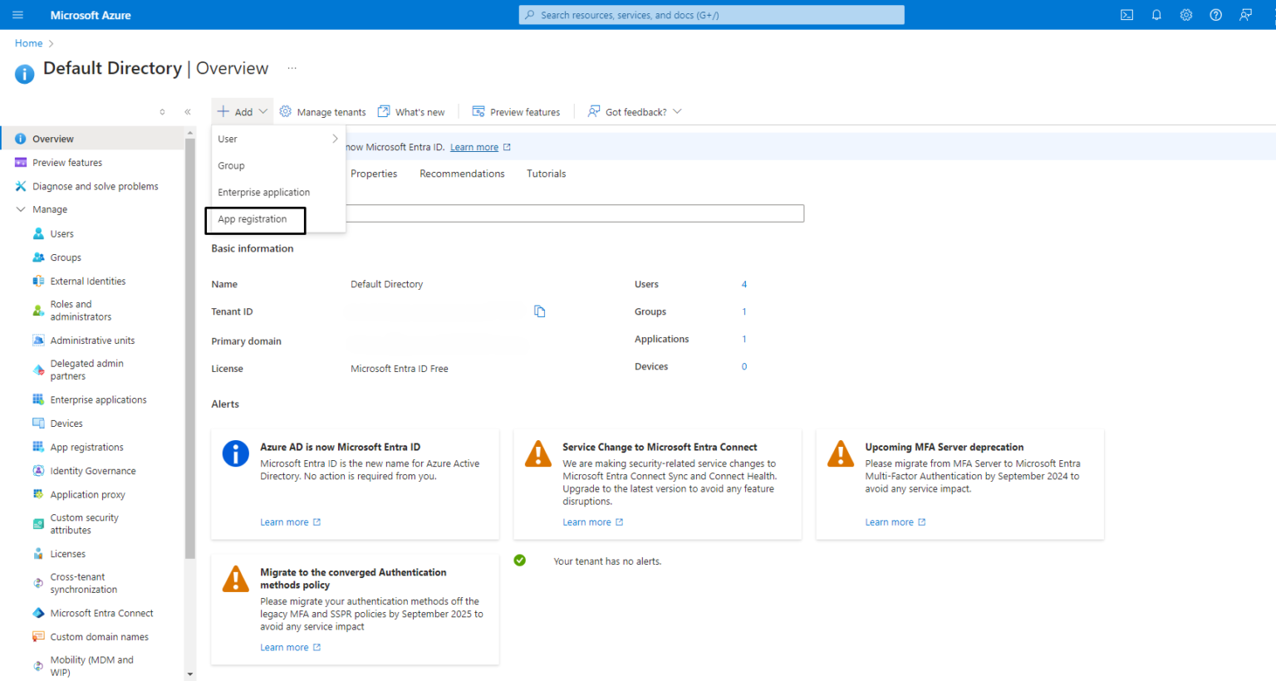Open Azure Cloud Shell from the top bar
The image size is (1276, 681).
coord(1126,14)
